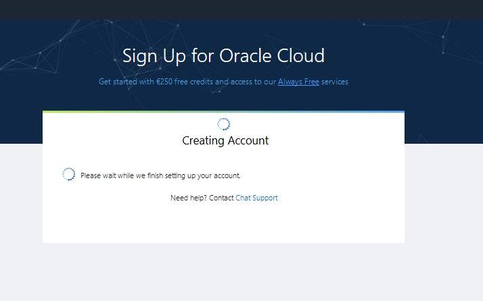The width and height of the screenshot is (483, 301).
Task: Click the dark top bar of the page
Action: [x=241, y=9]
